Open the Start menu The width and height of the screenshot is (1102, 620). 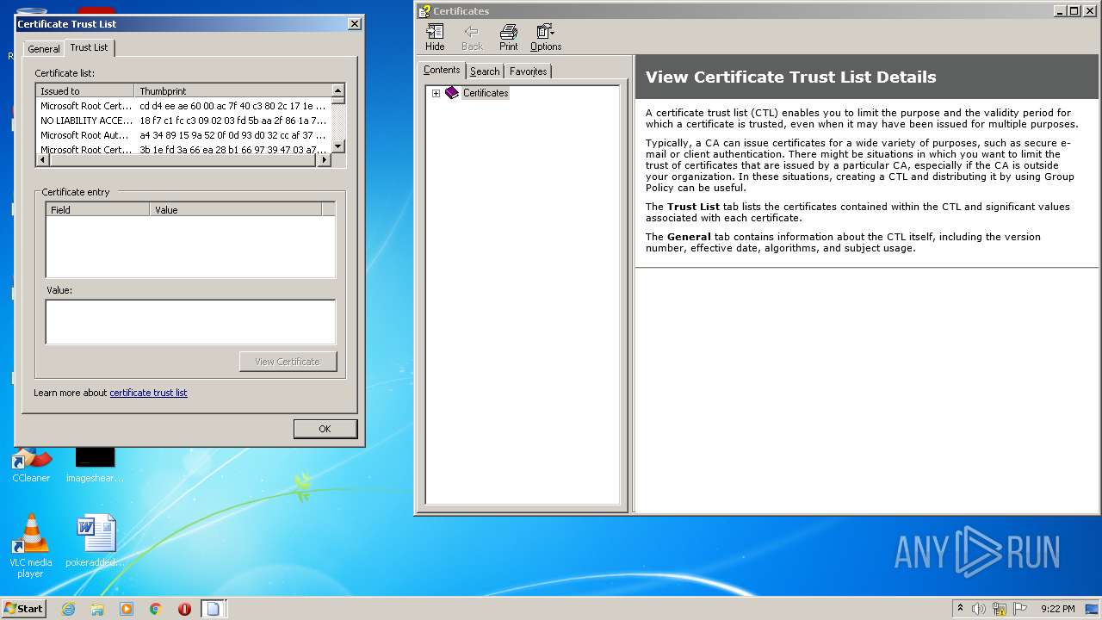[23, 609]
